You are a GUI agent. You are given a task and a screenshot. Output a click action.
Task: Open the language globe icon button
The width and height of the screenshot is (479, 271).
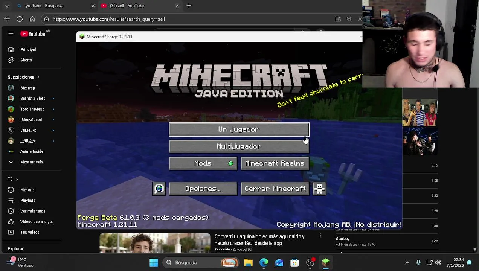(x=159, y=189)
